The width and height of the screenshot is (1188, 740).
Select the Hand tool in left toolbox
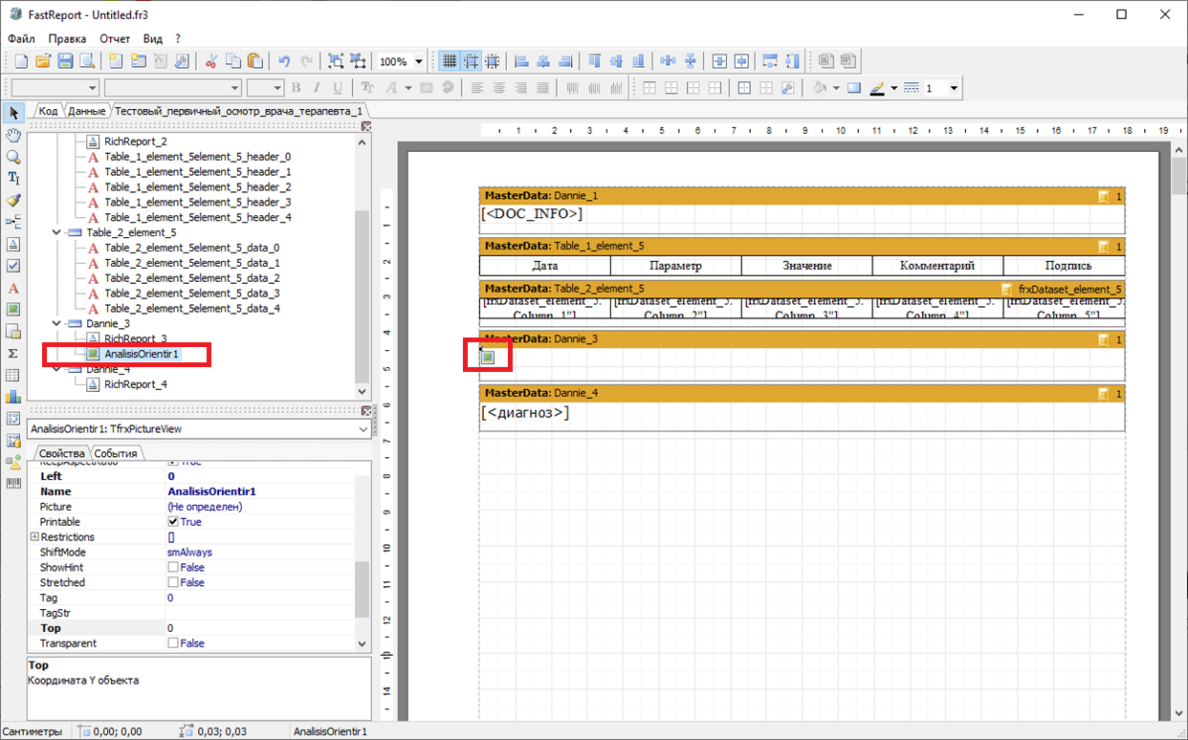13,135
